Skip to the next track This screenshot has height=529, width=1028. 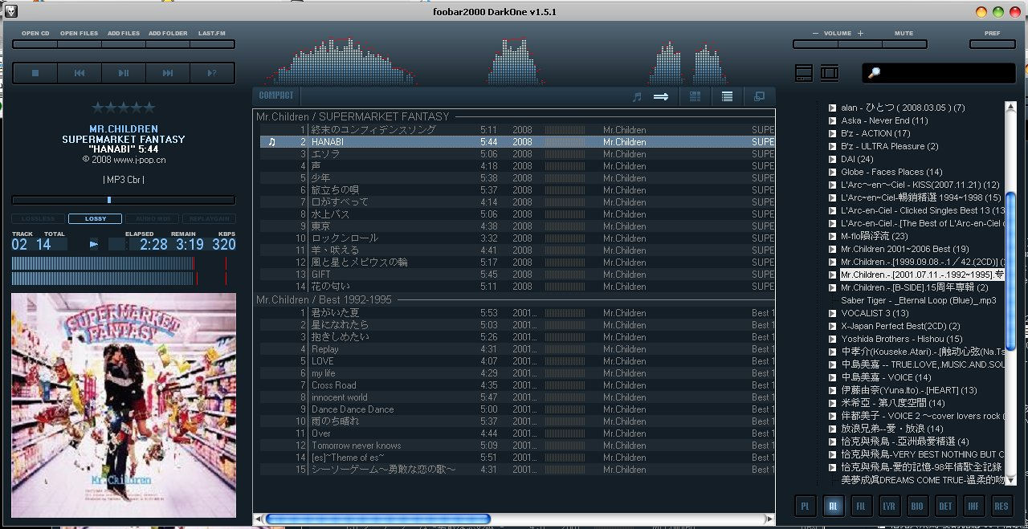pyautogui.click(x=168, y=73)
